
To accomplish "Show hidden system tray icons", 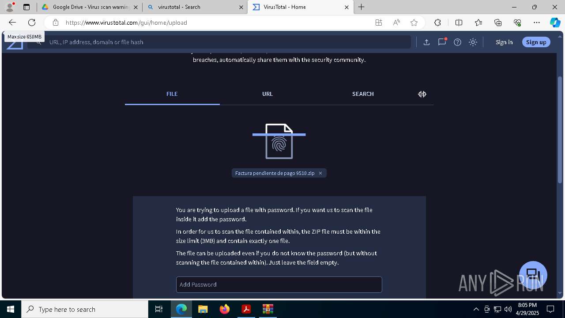I will [476, 309].
